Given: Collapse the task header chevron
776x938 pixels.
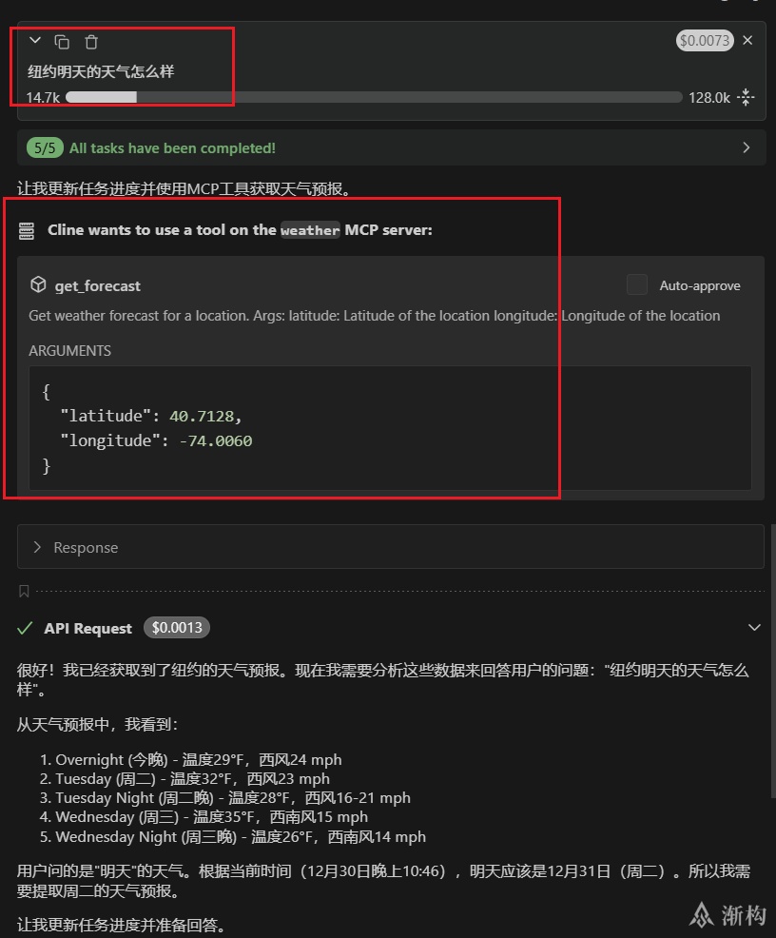Looking at the screenshot, I should [x=35, y=41].
